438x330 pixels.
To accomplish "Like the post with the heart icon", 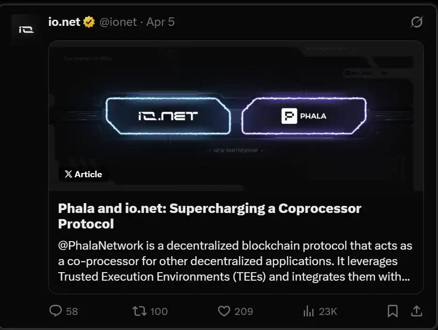I will click(x=224, y=311).
